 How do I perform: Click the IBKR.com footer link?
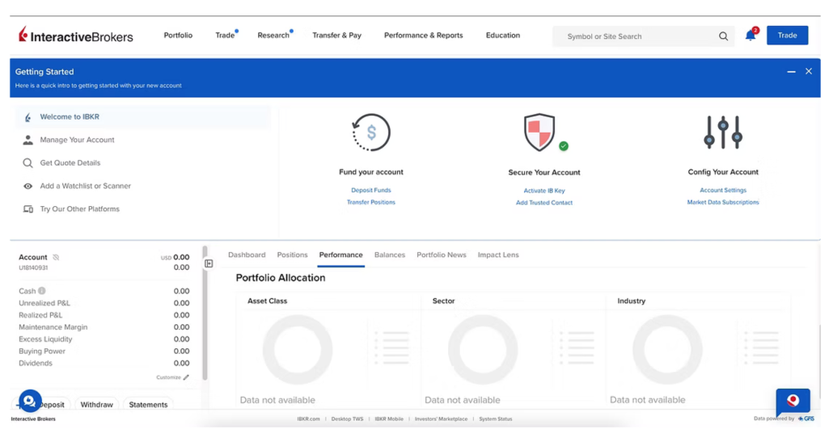pos(309,419)
